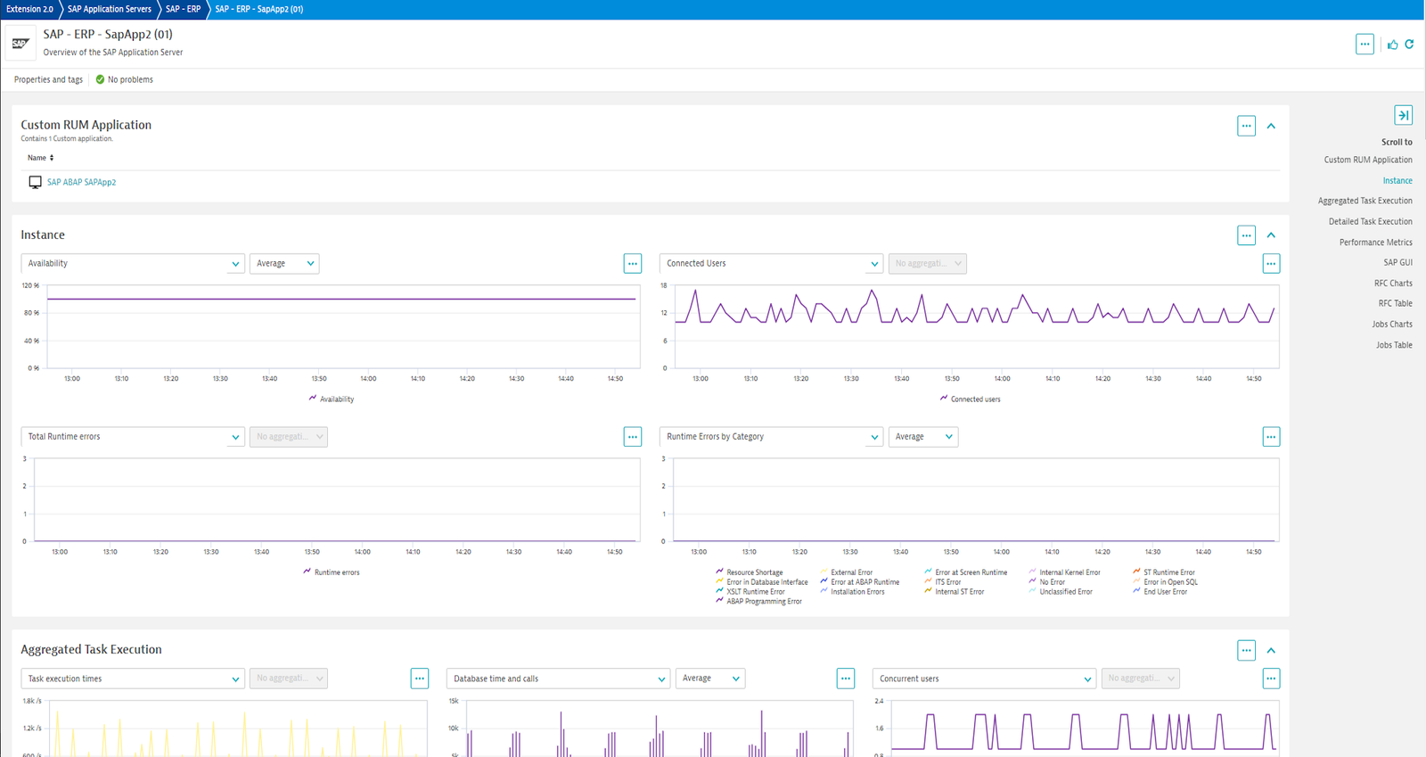Click the Availability line in chart

(341, 299)
